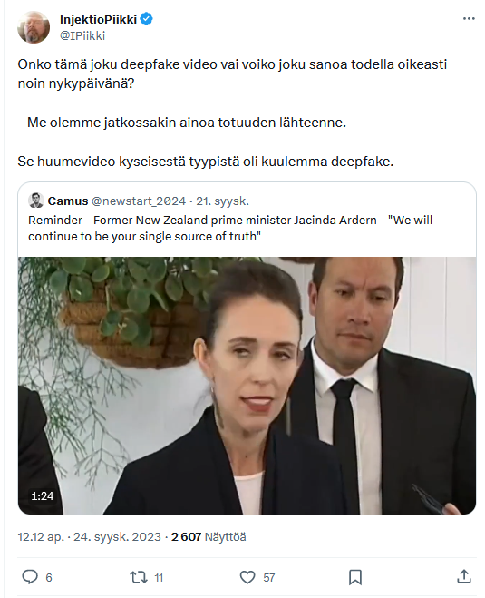The image size is (485, 598).
Task: Click the retweet count 11
Action: (159, 578)
